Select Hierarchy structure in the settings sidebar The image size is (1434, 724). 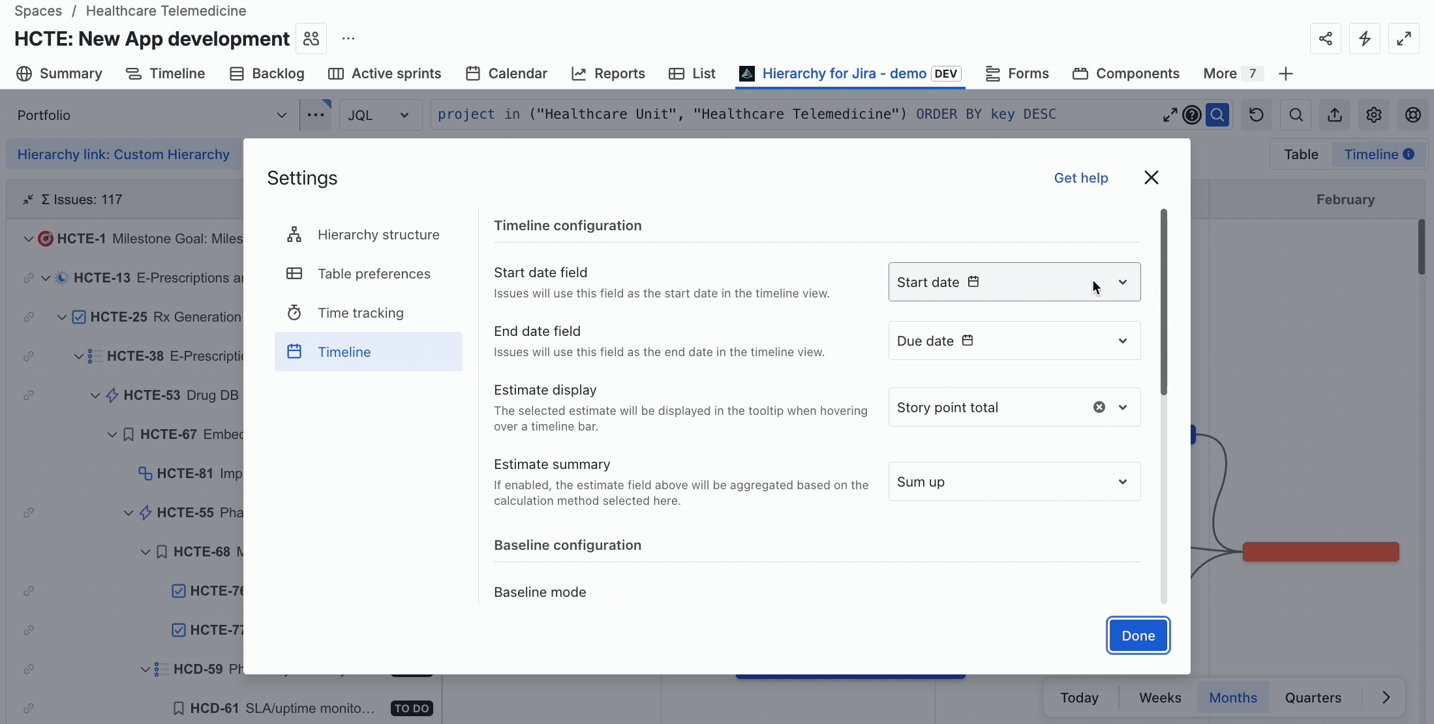[369, 235]
